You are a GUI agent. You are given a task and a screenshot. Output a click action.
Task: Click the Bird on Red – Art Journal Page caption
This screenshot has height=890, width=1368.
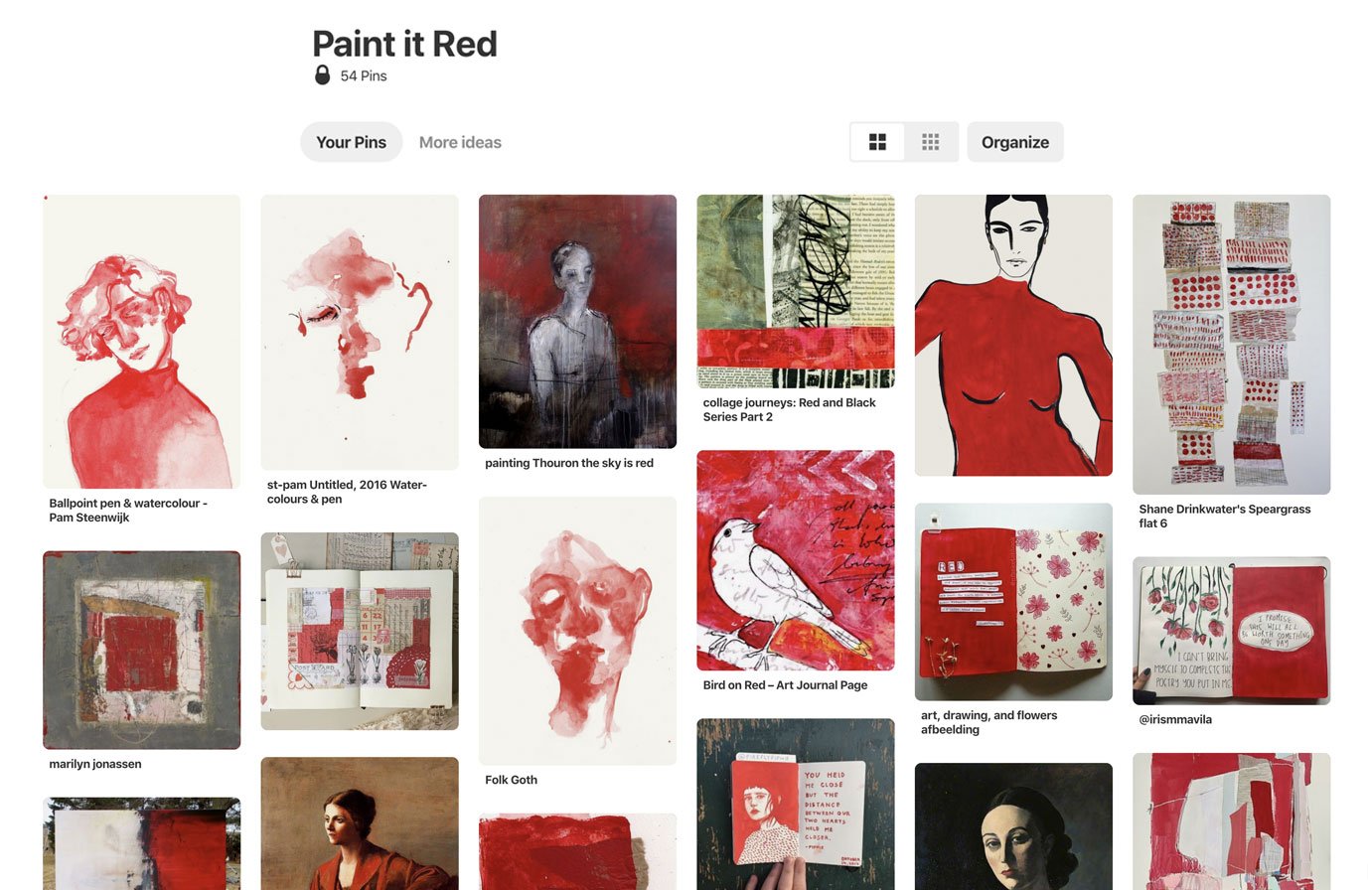click(785, 685)
